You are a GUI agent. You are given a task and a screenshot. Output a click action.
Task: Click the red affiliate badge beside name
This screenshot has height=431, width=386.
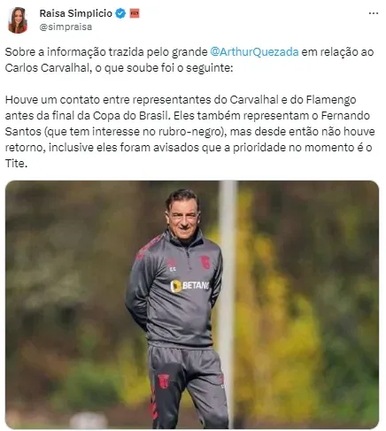click(x=135, y=13)
